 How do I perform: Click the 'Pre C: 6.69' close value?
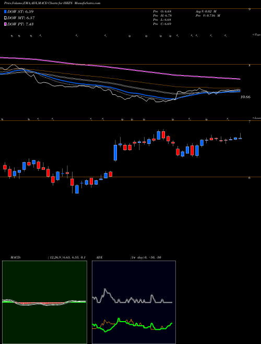tap(162, 24)
